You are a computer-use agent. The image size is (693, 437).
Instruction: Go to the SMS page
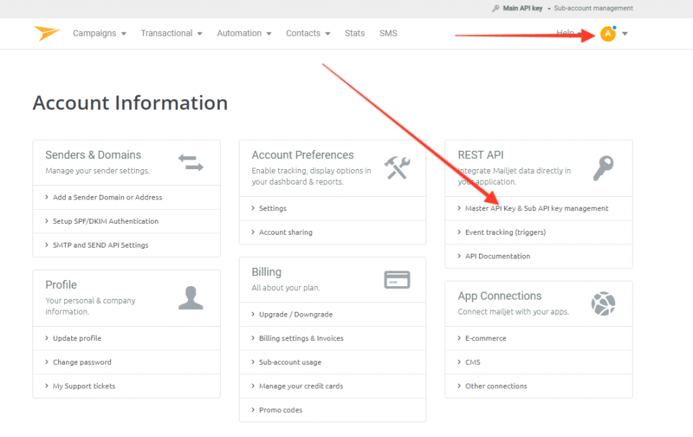(x=388, y=33)
